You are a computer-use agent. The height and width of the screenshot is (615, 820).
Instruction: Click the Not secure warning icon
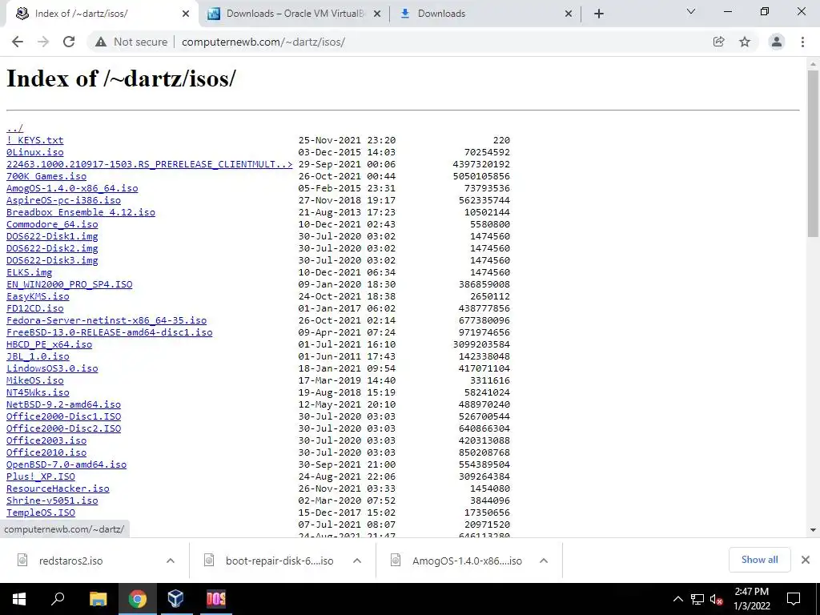click(x=100, y=42)
